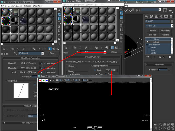Click Go to Parent in Bitmap material editor

click(x=116, y=48)
